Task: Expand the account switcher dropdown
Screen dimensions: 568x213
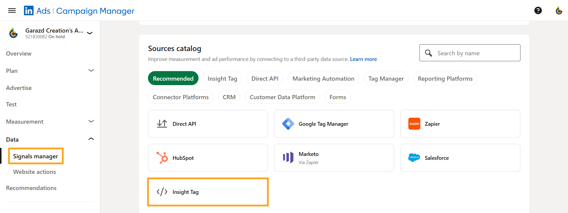Action: pyautogui.click(x=90, y=33)
